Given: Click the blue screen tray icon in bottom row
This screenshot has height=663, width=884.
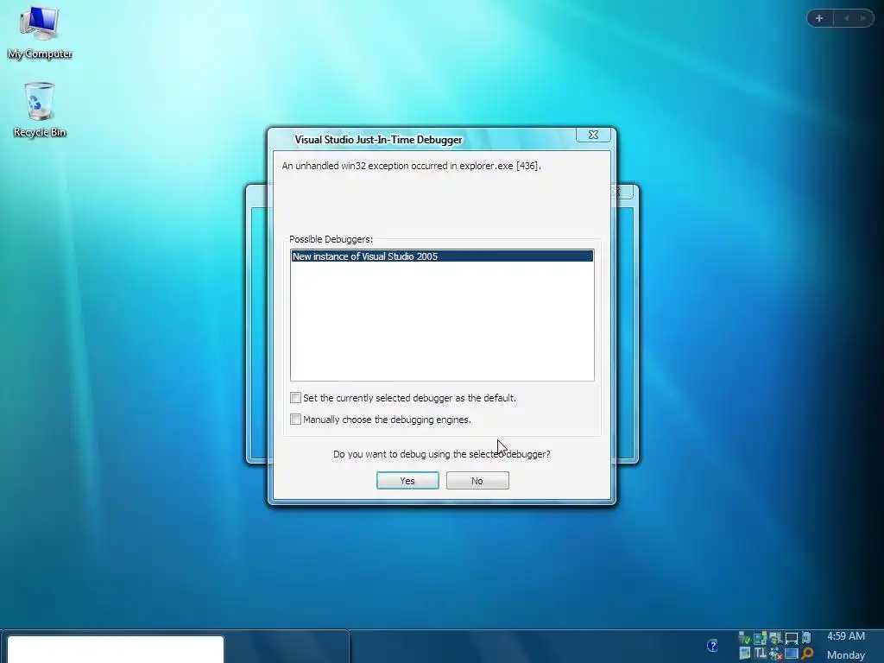Looking at the screenshot, I should click(791, 654).
